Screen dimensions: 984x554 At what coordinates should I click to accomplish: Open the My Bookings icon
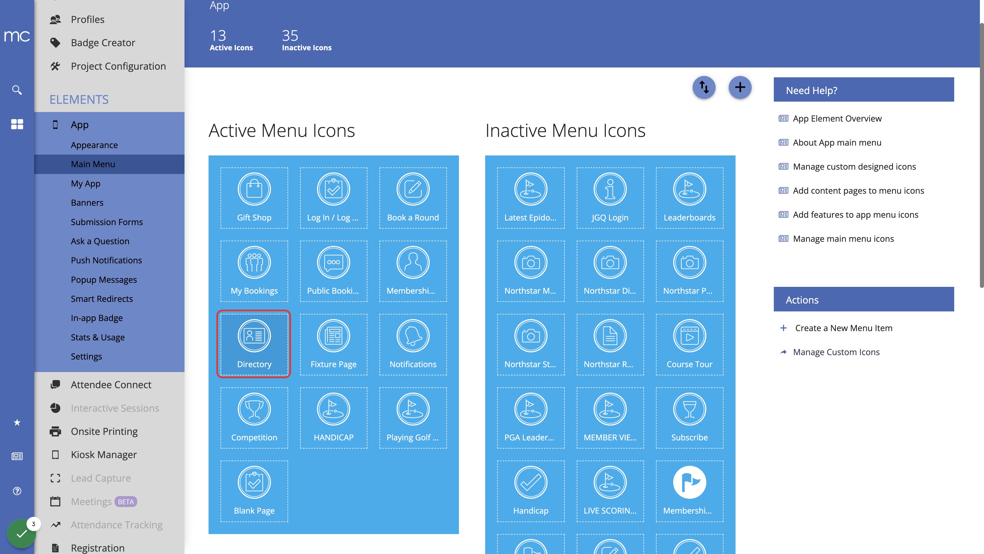point(254,271)
